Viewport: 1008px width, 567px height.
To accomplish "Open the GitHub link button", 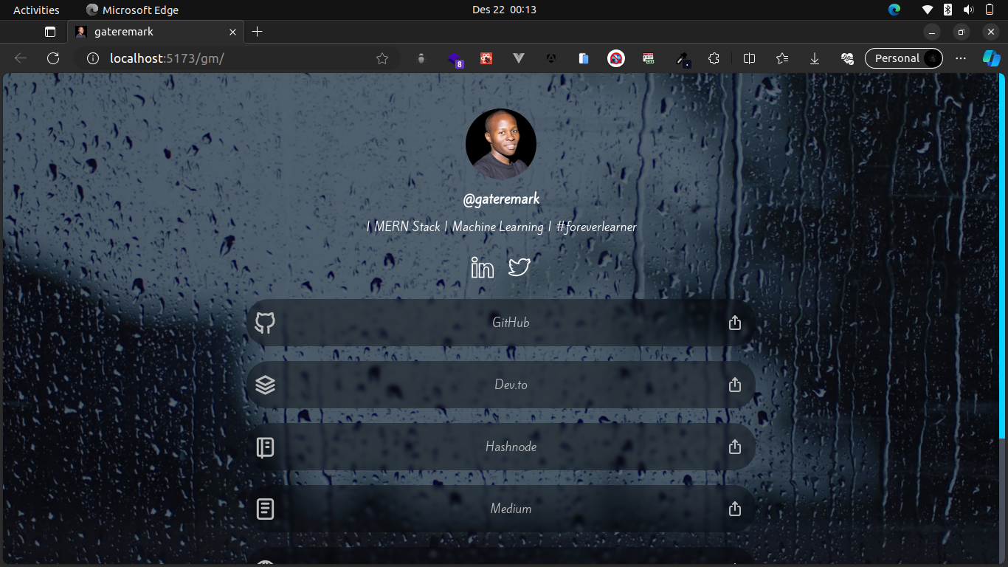I will pos(500,323).
